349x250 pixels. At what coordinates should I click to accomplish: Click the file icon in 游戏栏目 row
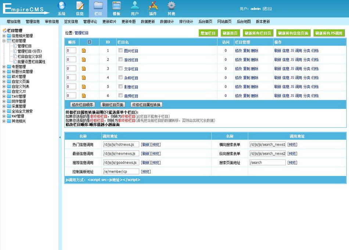(x=84, y=60)
